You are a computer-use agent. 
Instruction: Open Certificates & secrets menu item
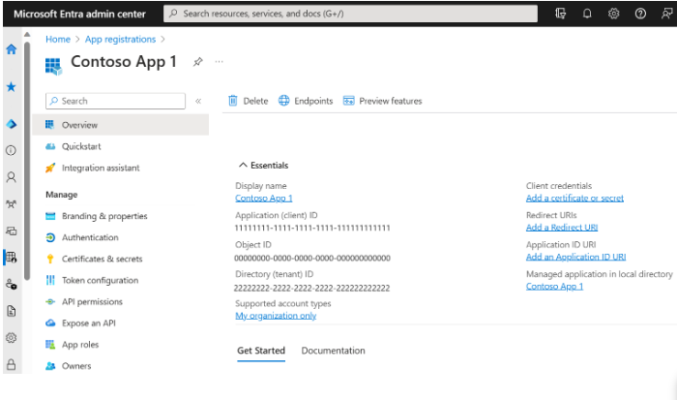click(x=102, y=259)
